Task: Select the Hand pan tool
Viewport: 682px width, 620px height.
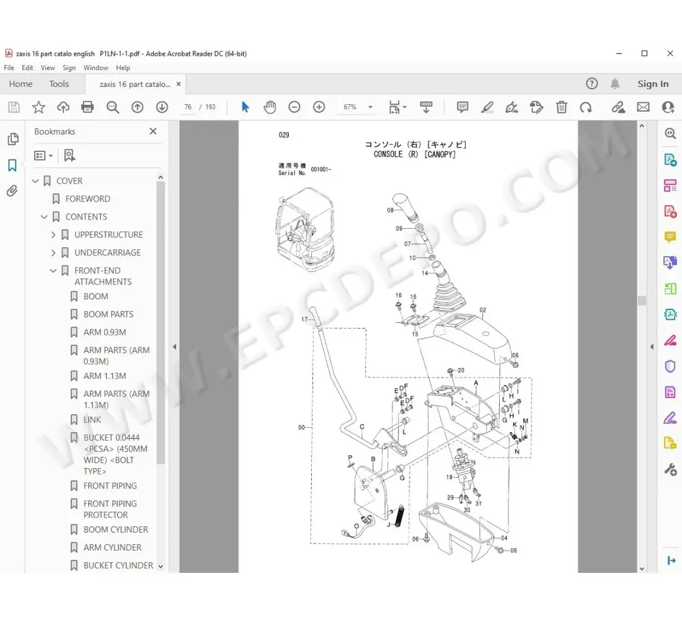Action: click(x=270, y=107)
